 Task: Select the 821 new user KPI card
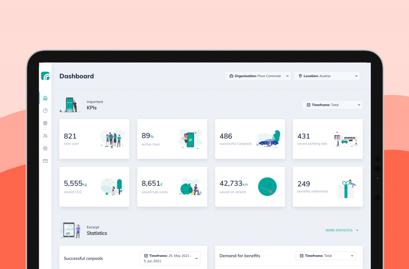tap(94, 139)
